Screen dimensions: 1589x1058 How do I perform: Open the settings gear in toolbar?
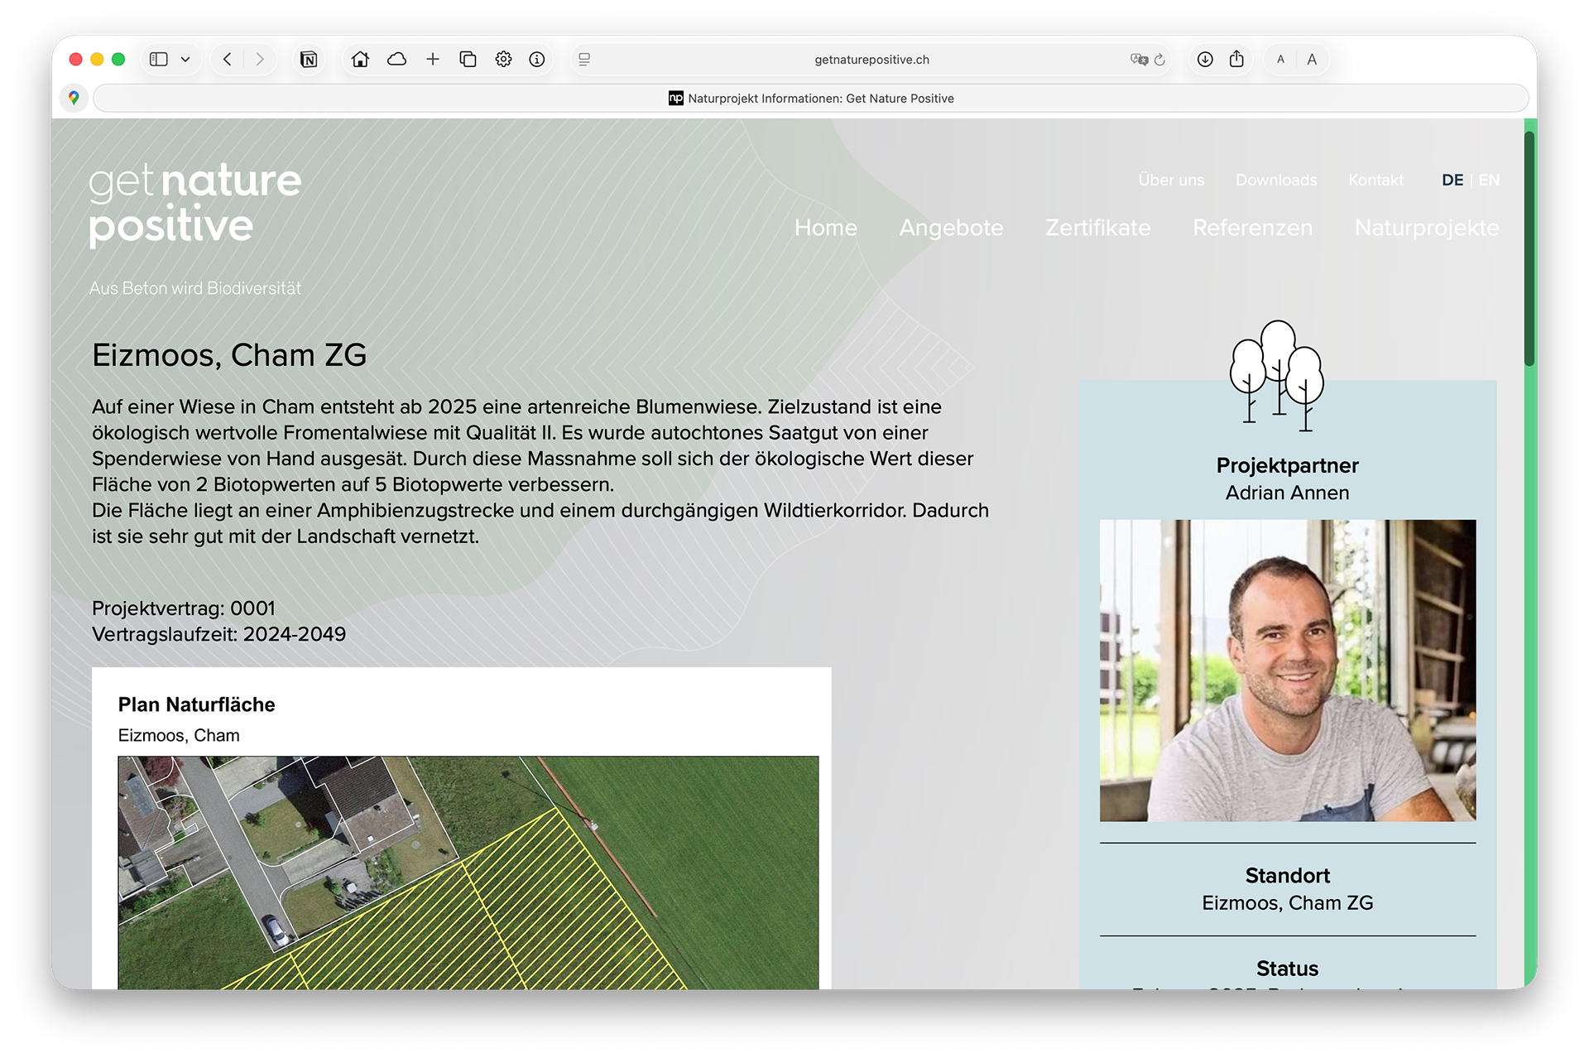(x=503, y=59)
